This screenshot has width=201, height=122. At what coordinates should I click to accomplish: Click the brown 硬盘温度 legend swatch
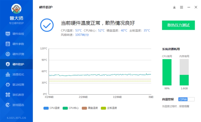point(84,108)
